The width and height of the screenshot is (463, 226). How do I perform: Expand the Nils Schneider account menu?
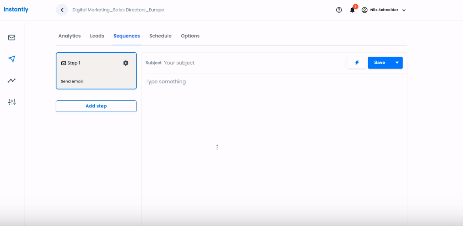click(x=404, y=10)
